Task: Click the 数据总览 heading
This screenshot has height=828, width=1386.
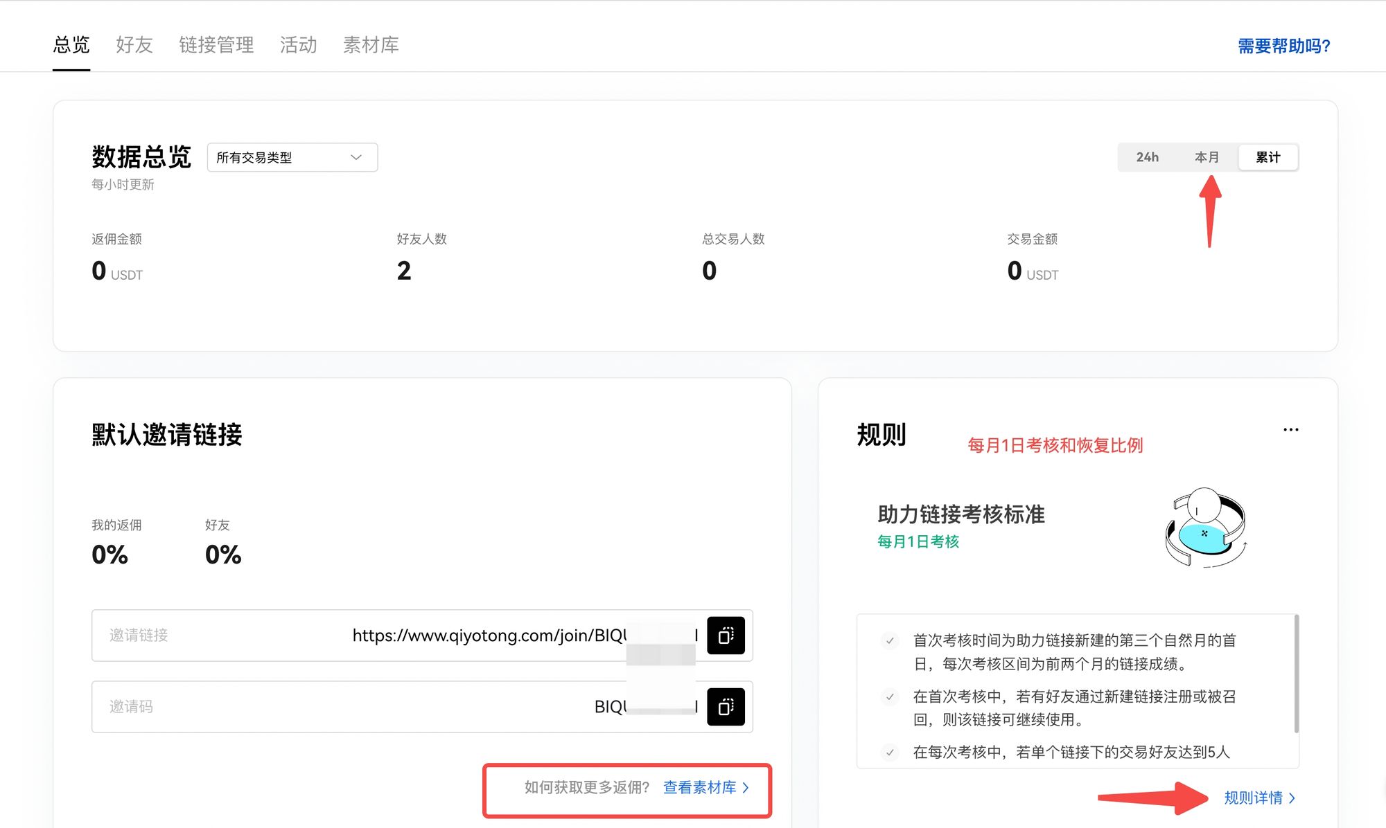Action: click(x=141, y=157)
